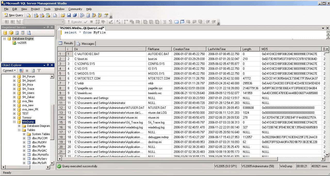Click the Analysis Services XMLA Query icon
This screenshot has width=330, height=176.
click(x=48, y=15)
